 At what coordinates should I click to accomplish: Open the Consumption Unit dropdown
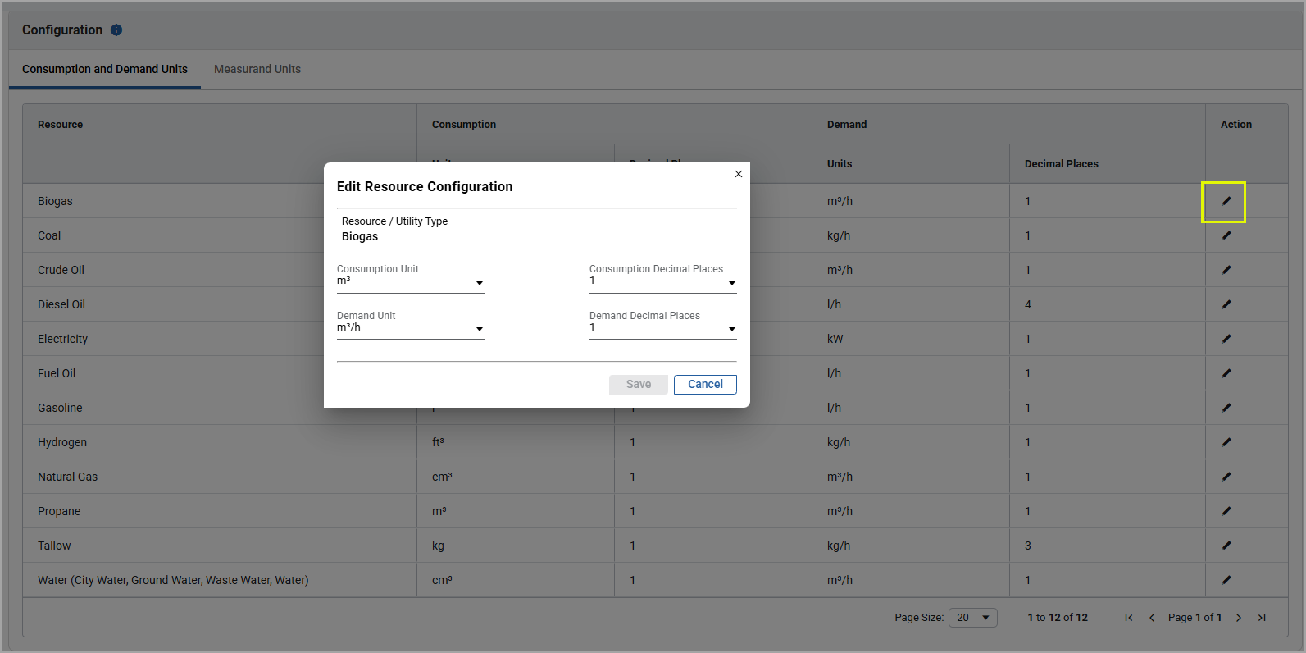411,281
